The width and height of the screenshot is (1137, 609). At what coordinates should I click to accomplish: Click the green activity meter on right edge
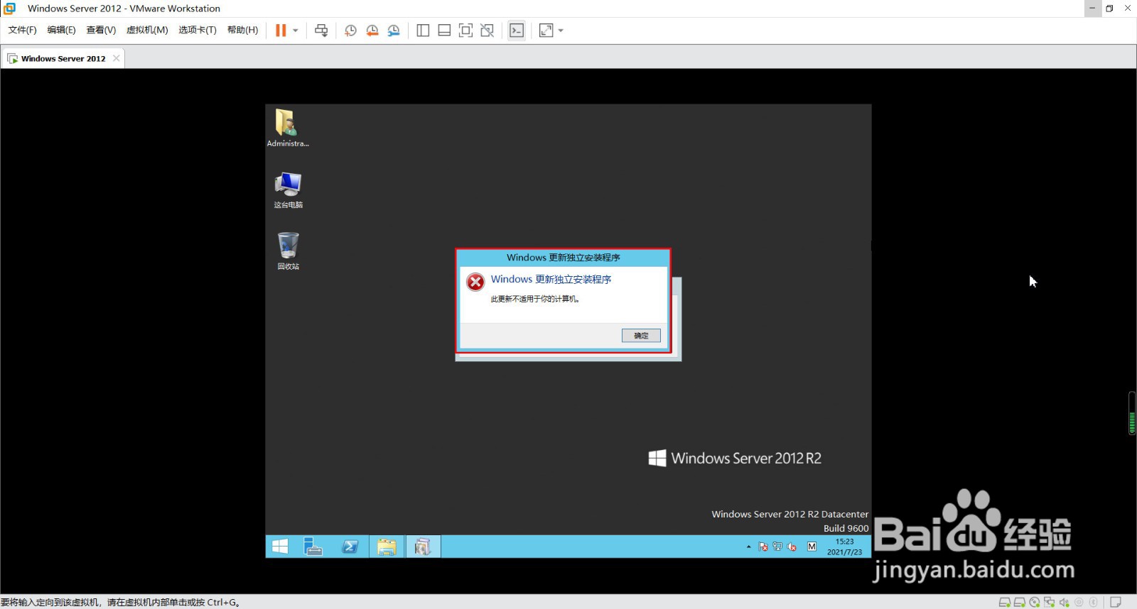1132,413
